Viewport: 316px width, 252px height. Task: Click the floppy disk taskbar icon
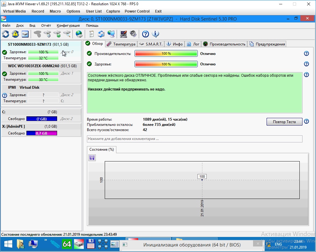(x=91, y=244)
